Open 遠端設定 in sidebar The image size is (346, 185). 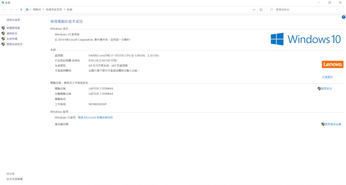pos(12,33)
